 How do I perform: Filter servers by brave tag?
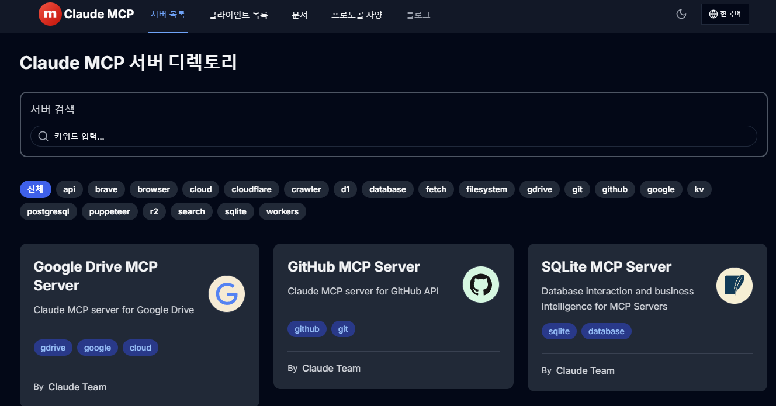tap(106, 189)
